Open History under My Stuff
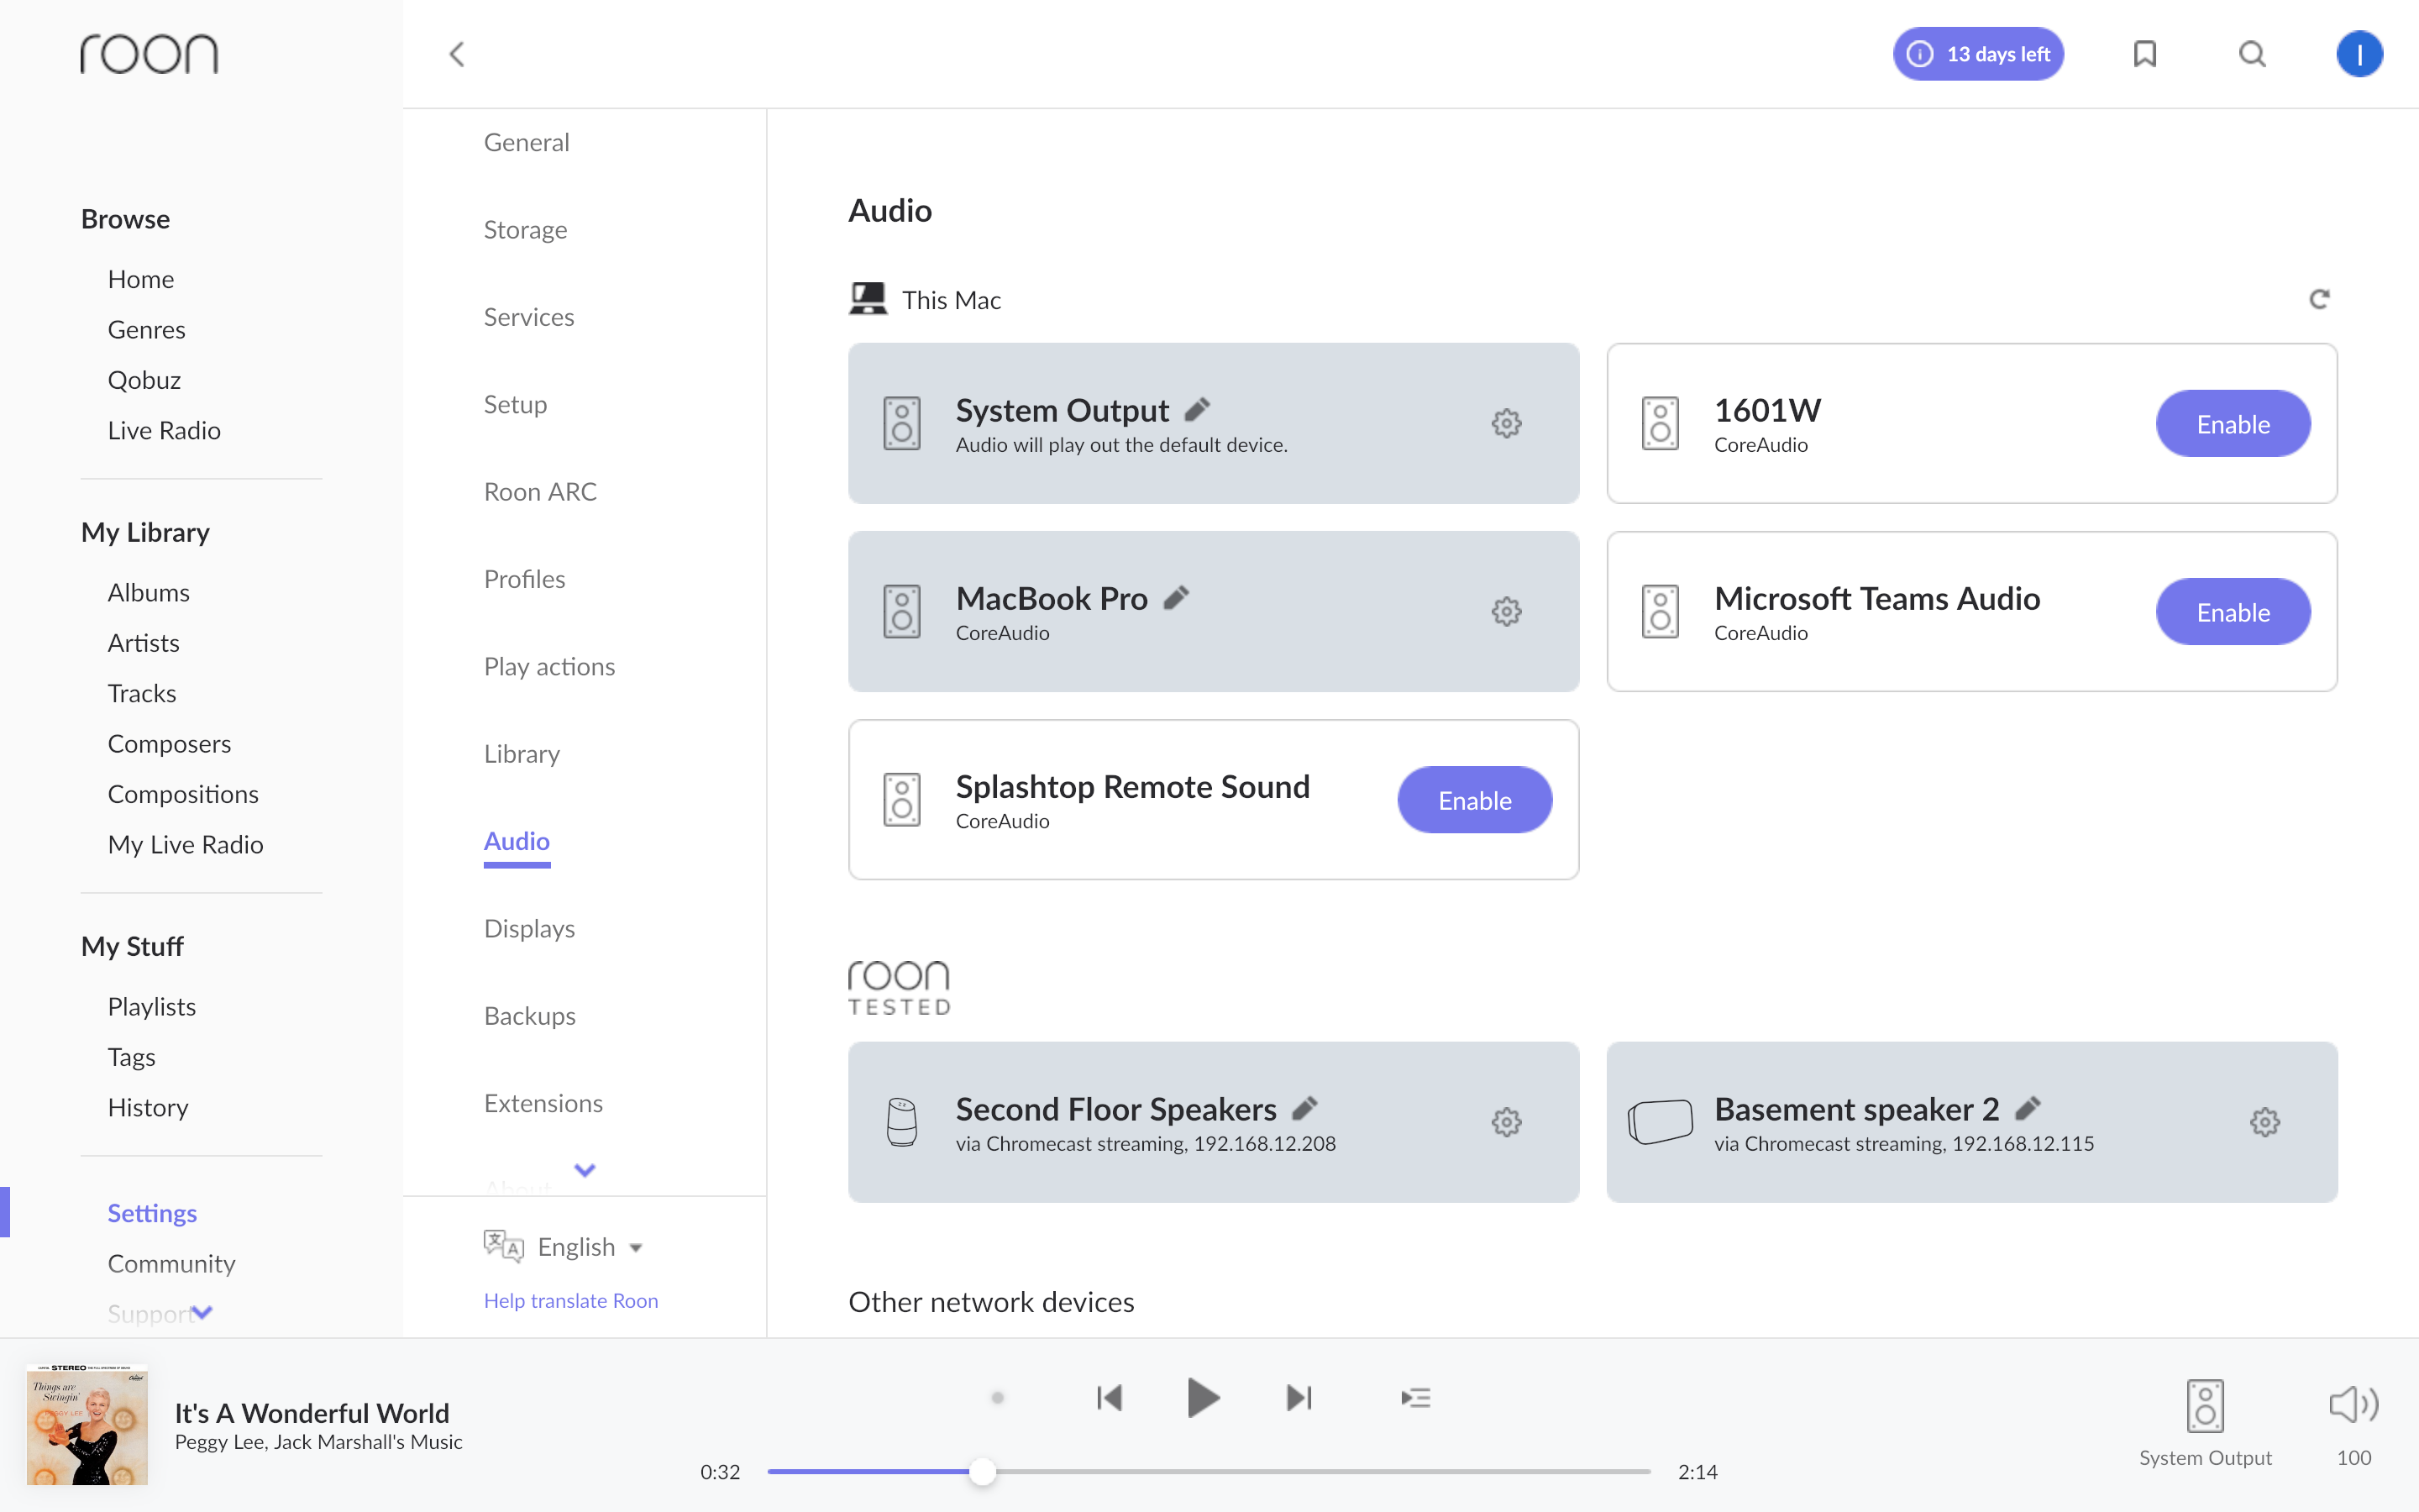The height and width of the screenshot is (1512, 2419). (148, 1107)
